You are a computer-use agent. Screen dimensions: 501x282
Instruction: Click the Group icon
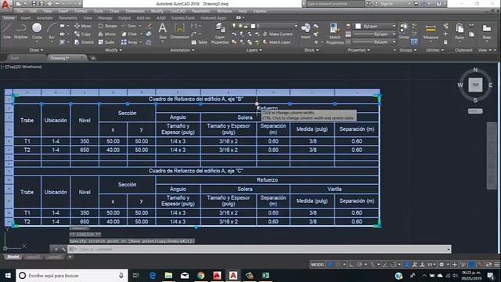point(404,31)
